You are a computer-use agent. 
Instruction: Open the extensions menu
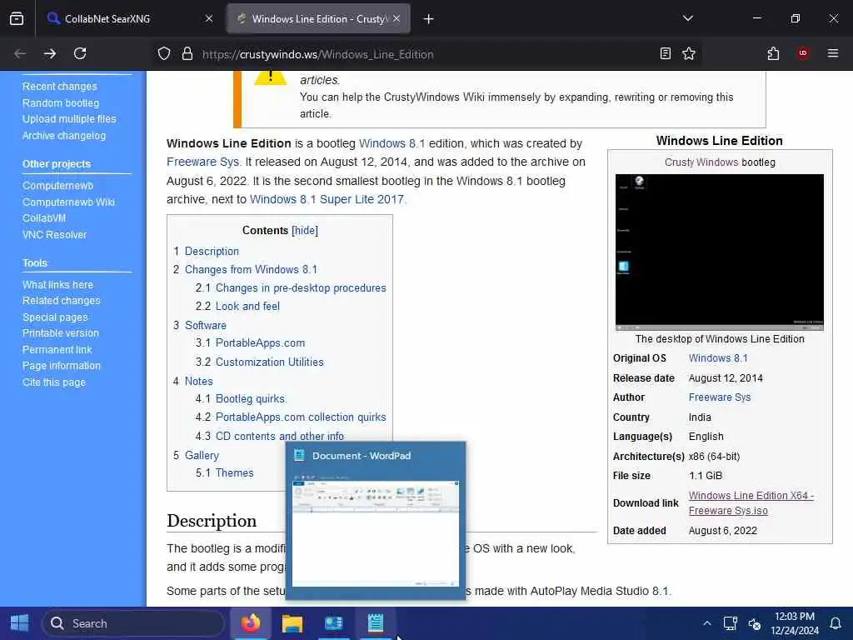pos(773,53)
